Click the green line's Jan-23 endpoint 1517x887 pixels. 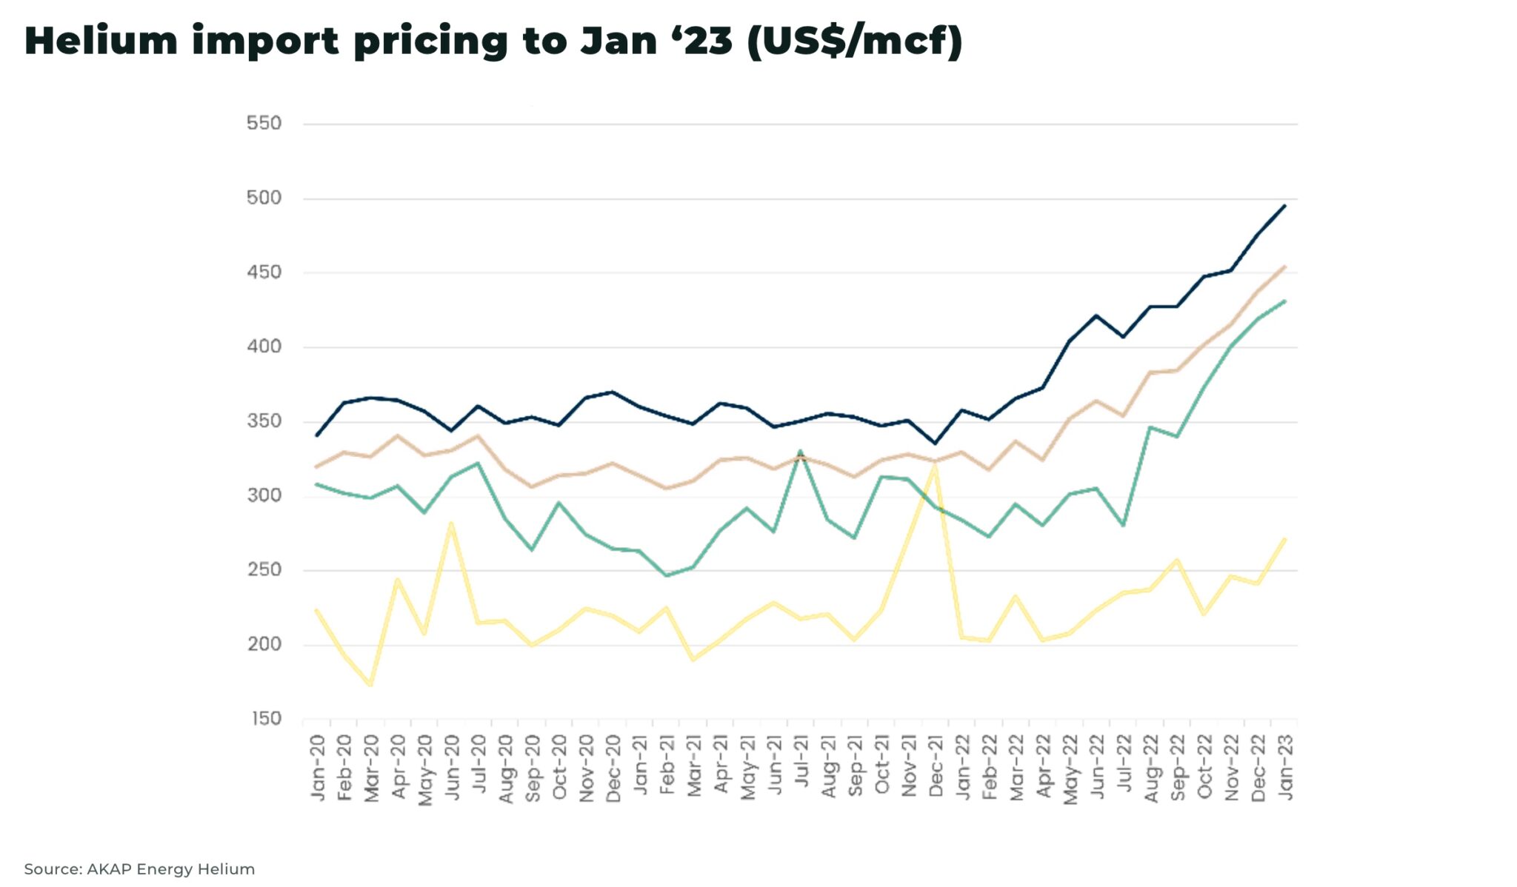point(1284,301)
